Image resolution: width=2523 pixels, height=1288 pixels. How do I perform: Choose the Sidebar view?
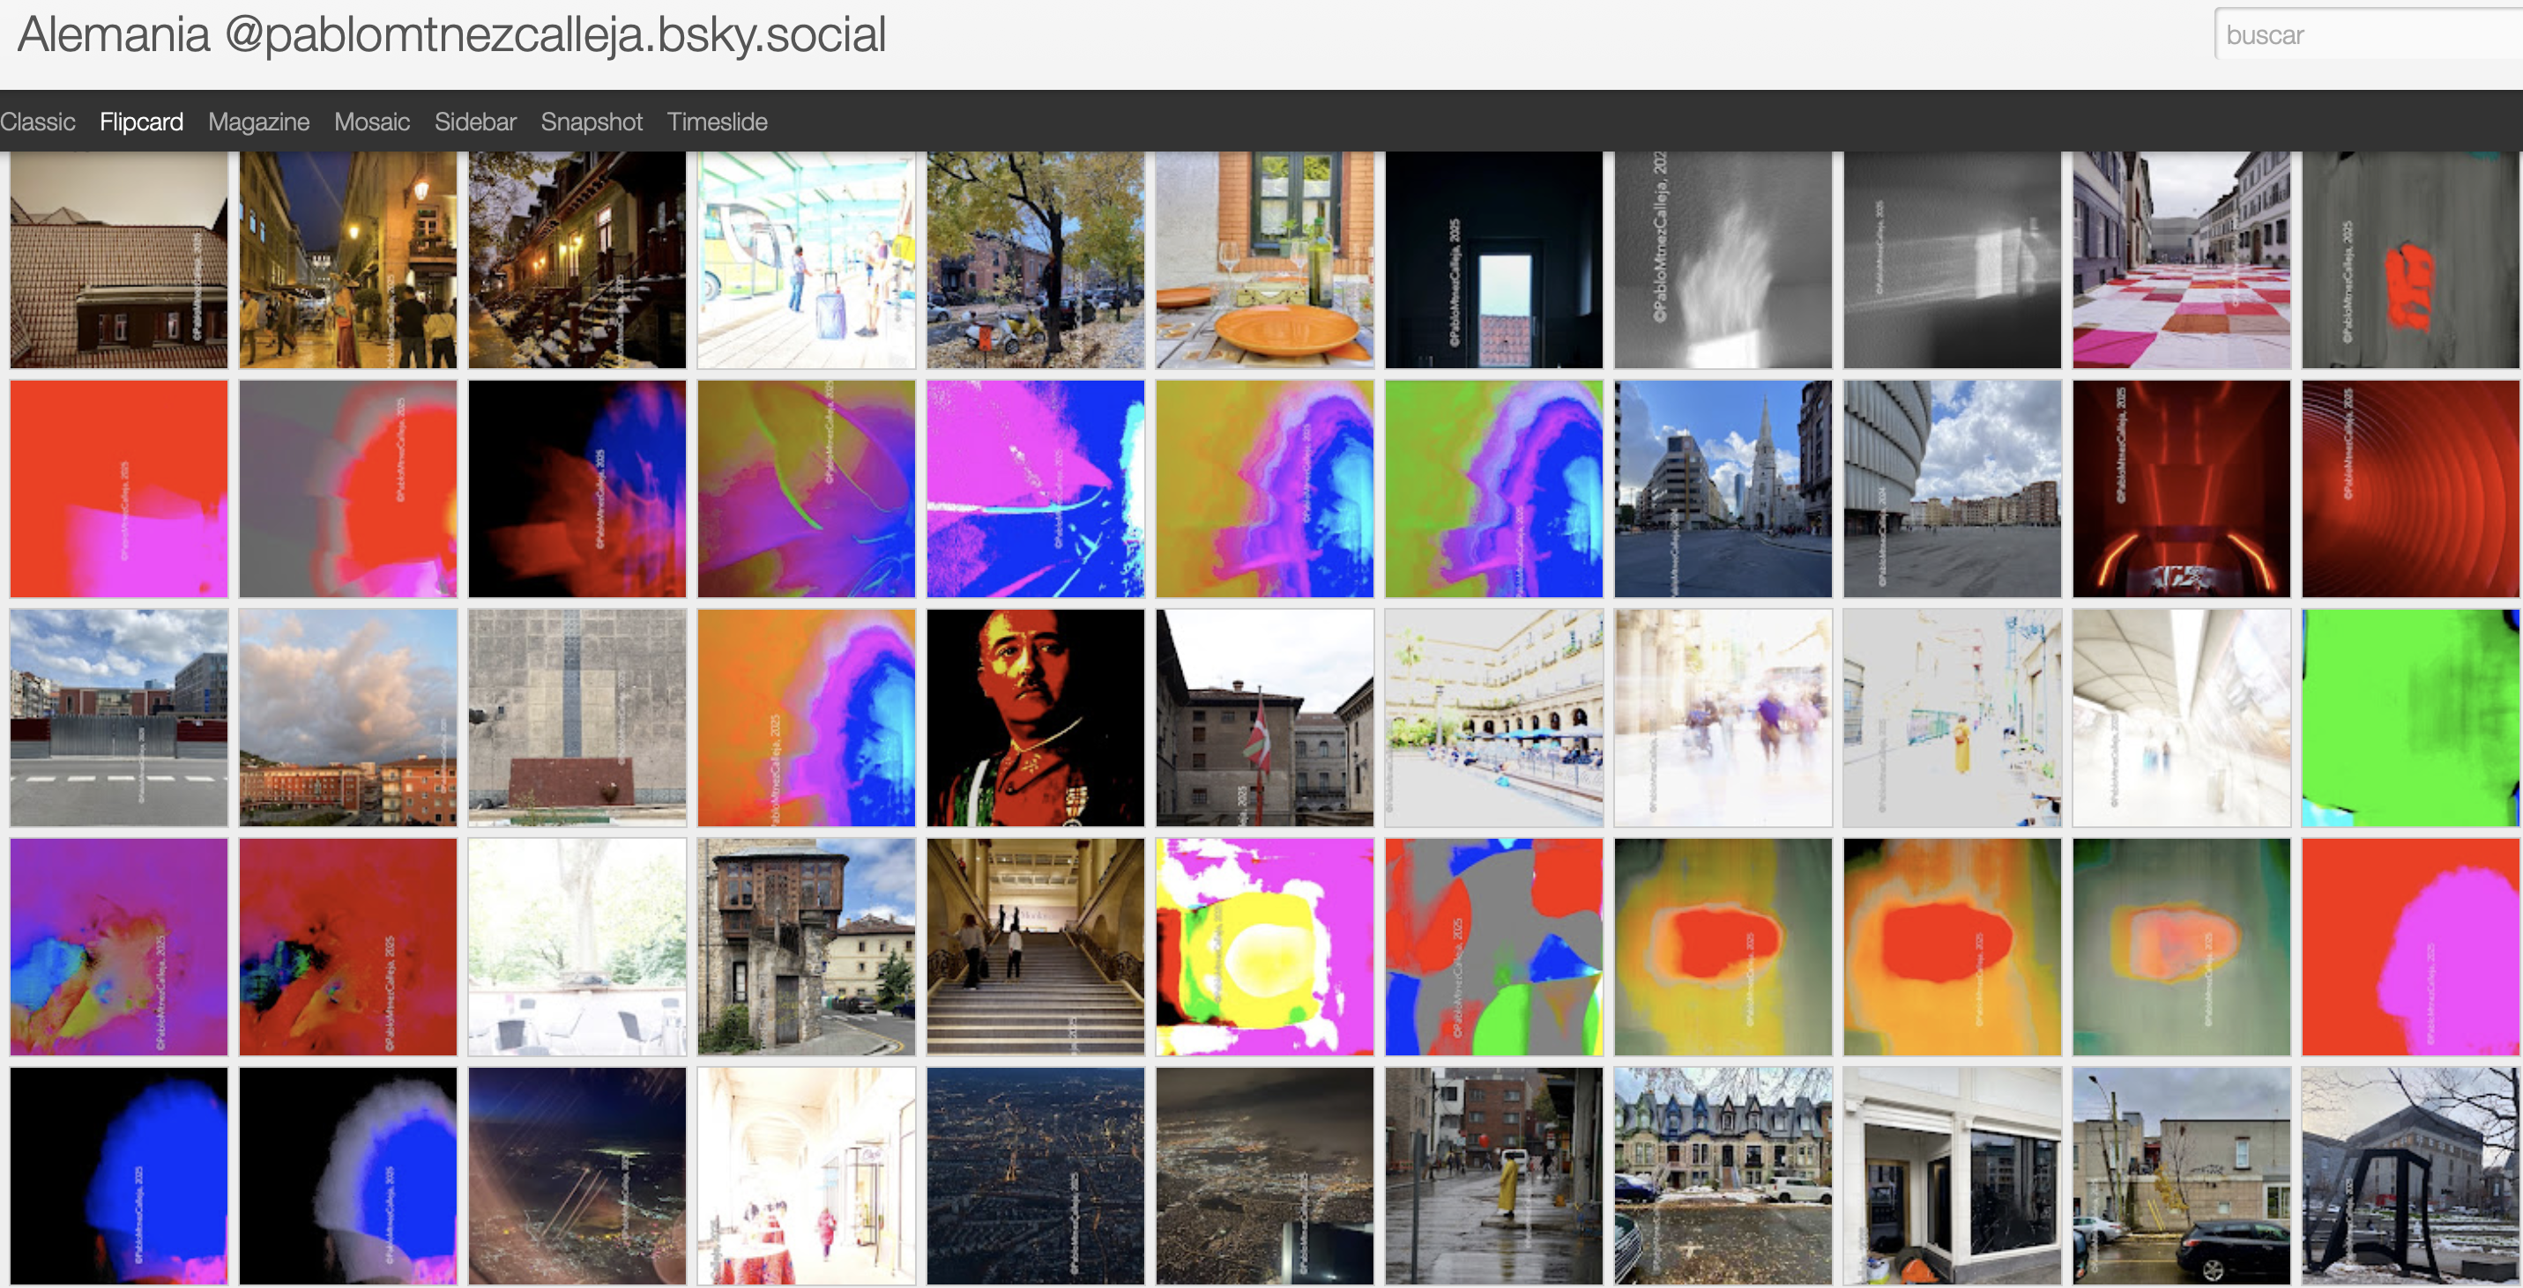point(475,122)
